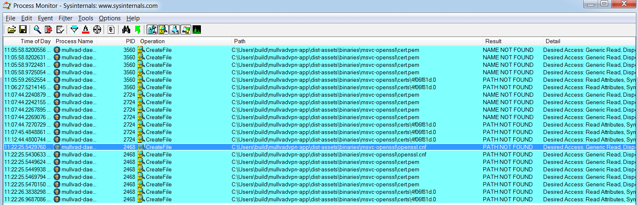Image resolution: width=638 pixels, height=205 pixels.
Task: Click the Process Monitor title bar app icon
Action: click(6, 6)
